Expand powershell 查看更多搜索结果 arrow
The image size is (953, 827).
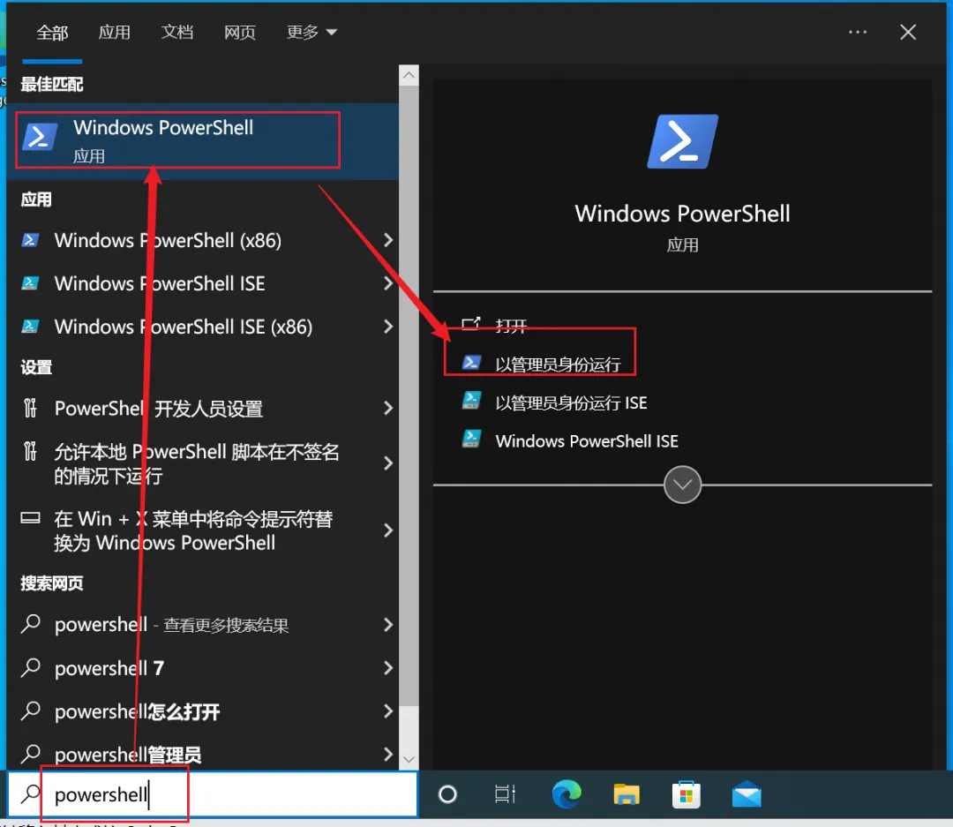[388, 625]
